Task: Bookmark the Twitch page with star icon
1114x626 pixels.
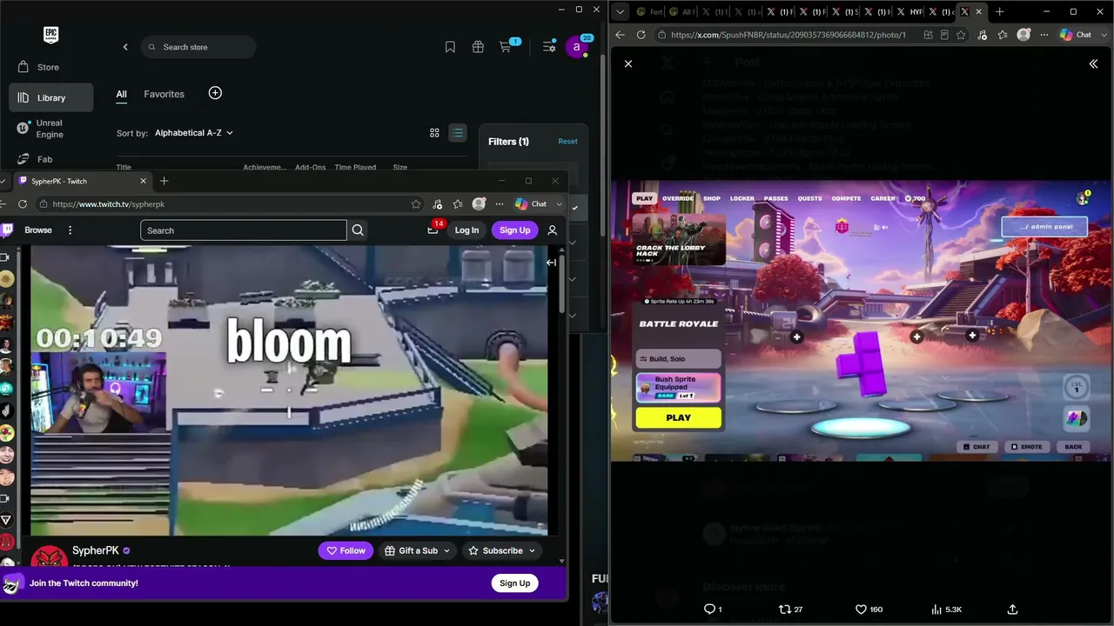Action: tap(416, 204)
